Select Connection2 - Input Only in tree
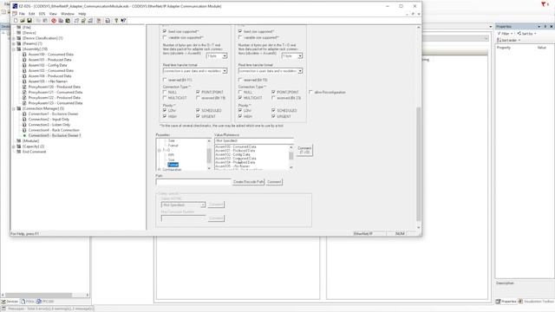The image size is (555, 312). pyautogui.click(x=49, y=120)
